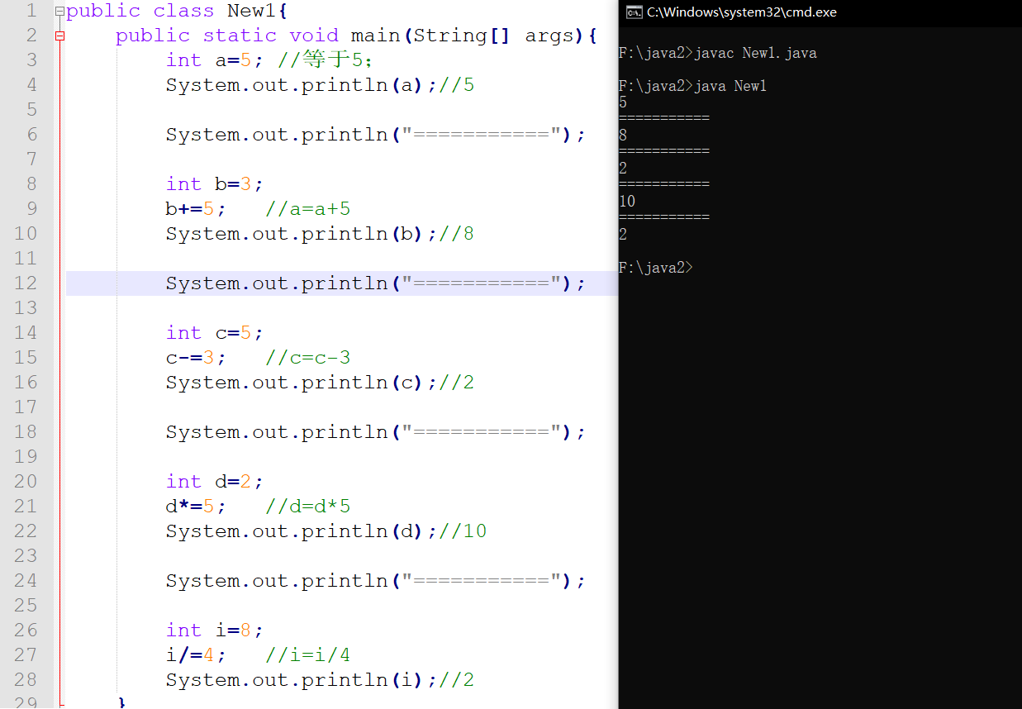Click the 'd*=5;' statement
Screen dimensions: 1022x709
(196, 507)
